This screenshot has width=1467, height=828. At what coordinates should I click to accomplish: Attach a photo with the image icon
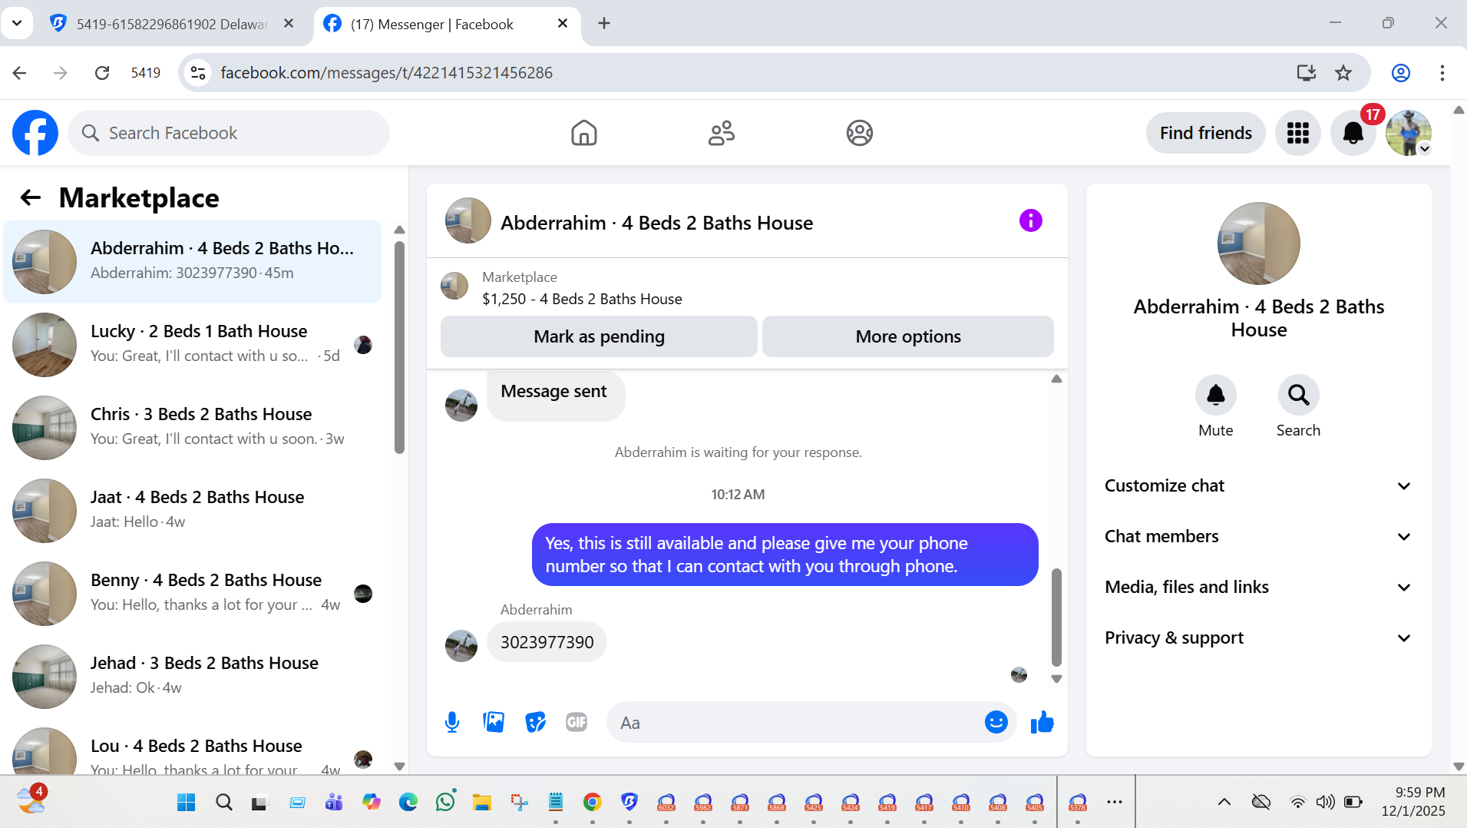click(494, 722)
